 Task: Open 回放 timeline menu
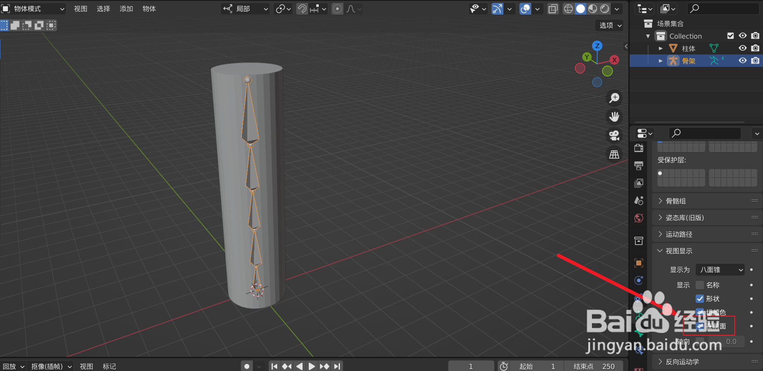(x=13, y=366)
